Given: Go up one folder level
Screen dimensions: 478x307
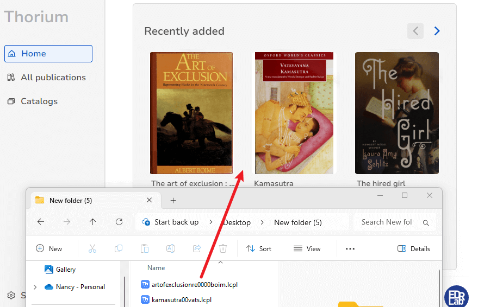Looking at the screenshot, I should pos(92,222).
